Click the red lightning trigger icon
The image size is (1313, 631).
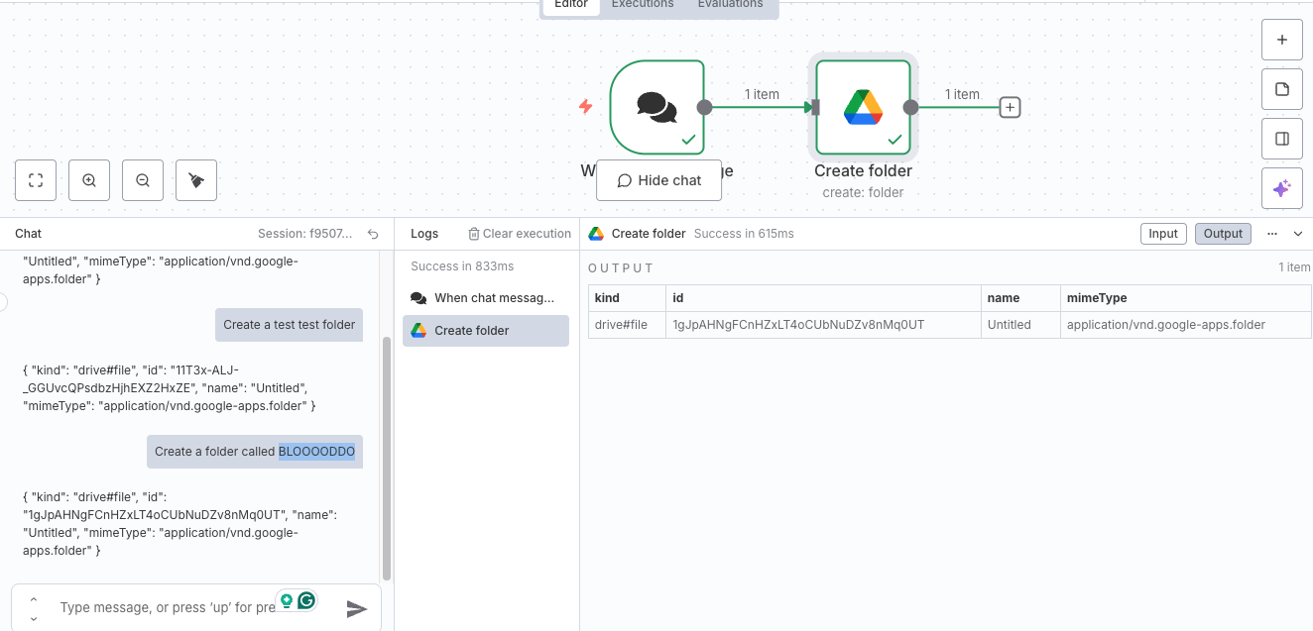tap(585, 106)
